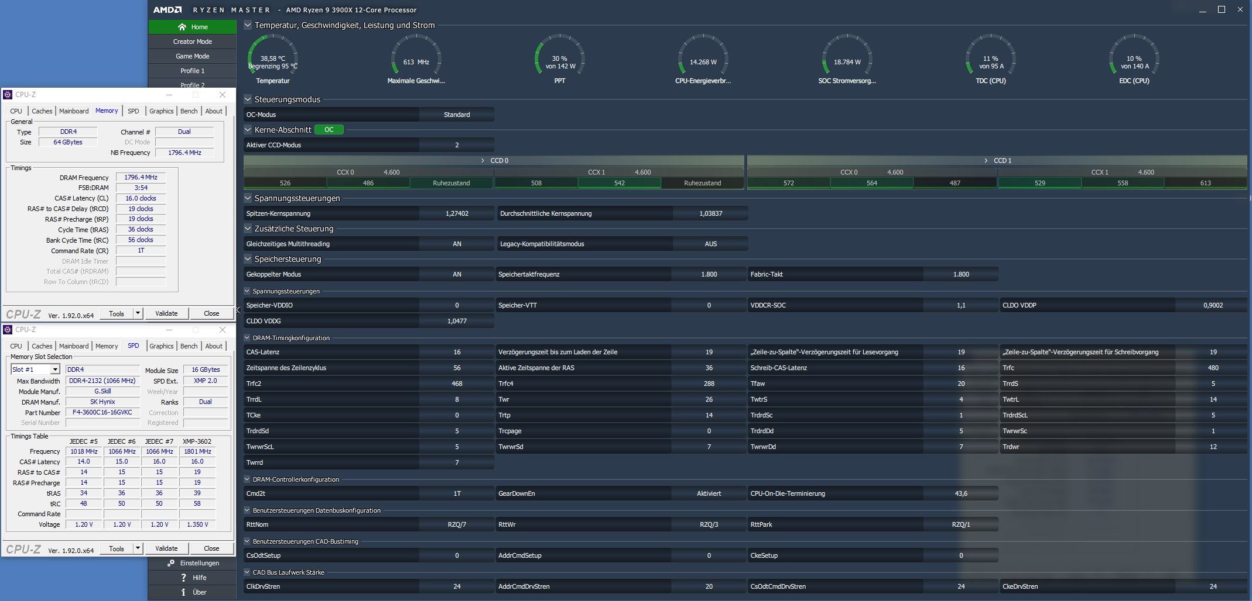Expand the CCD 0 chevron

click(483, 160)
